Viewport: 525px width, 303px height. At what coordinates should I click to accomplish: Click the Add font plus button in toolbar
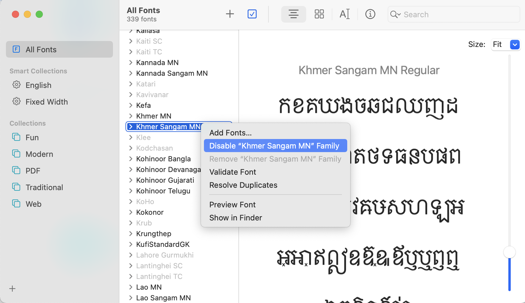click(230, 14)
